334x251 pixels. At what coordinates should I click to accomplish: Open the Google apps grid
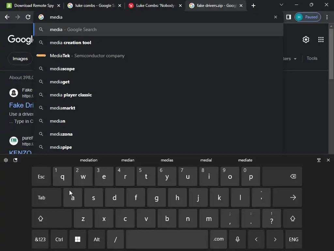(x=321, y=40)
